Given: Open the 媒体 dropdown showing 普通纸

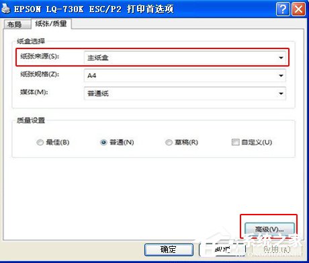Looking at the screenshot, I should tap(185, 93).
